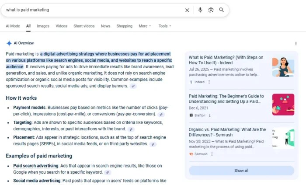Click the Semrush article thumbnail image
This screenshot has height=185, width=306.
283,138
